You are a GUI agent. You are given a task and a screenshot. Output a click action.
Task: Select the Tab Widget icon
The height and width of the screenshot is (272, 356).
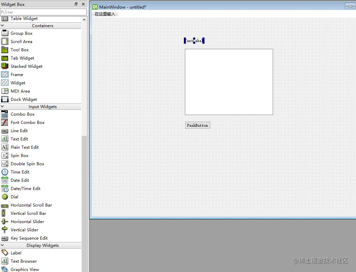[x=5, y=58]
